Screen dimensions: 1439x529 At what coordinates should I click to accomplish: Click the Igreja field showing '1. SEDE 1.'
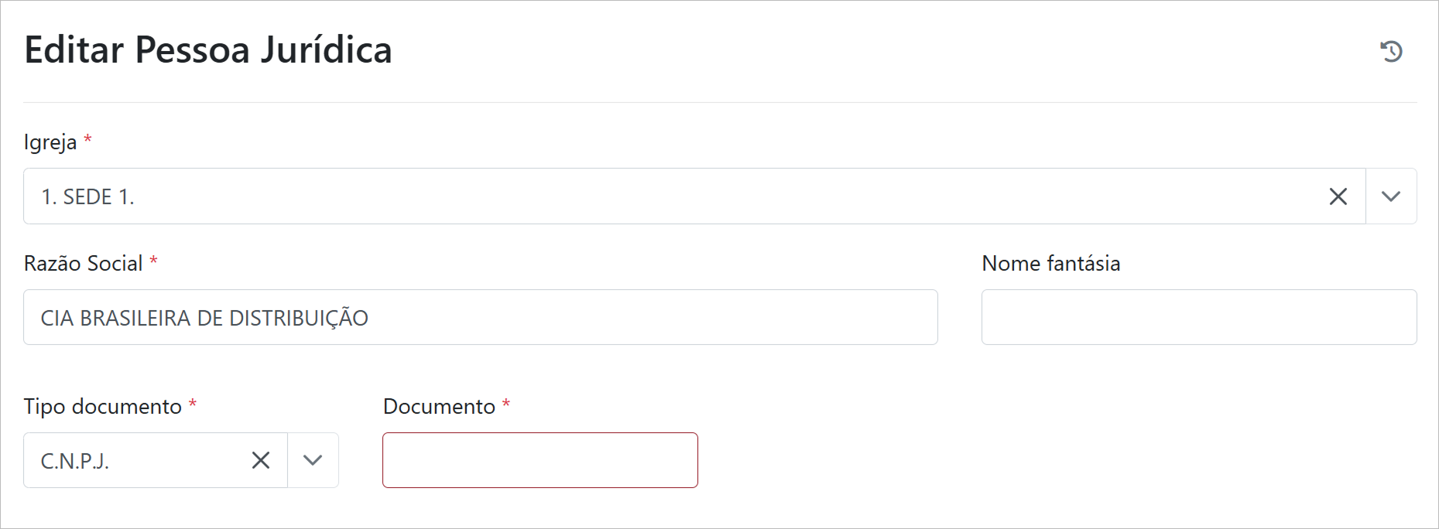coord(619,196)
